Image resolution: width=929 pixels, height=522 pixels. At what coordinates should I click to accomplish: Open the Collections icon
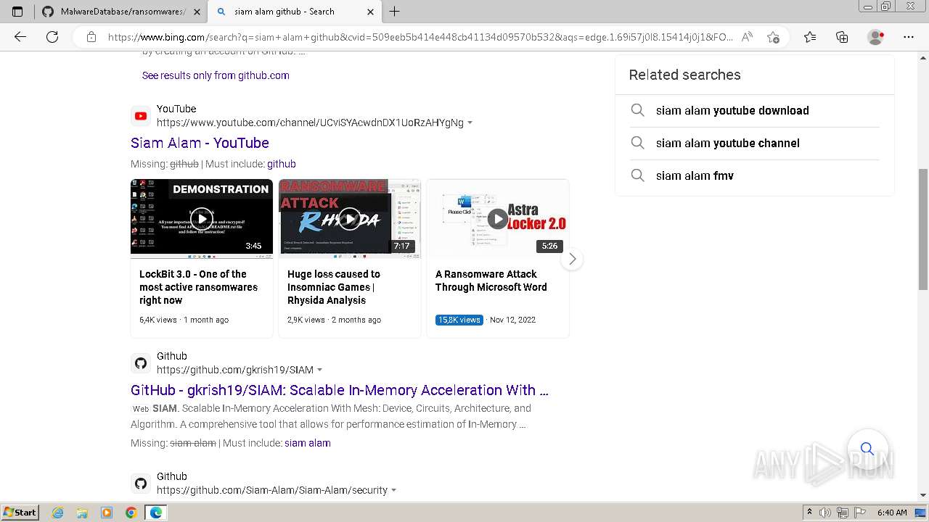tap(842, 37)
